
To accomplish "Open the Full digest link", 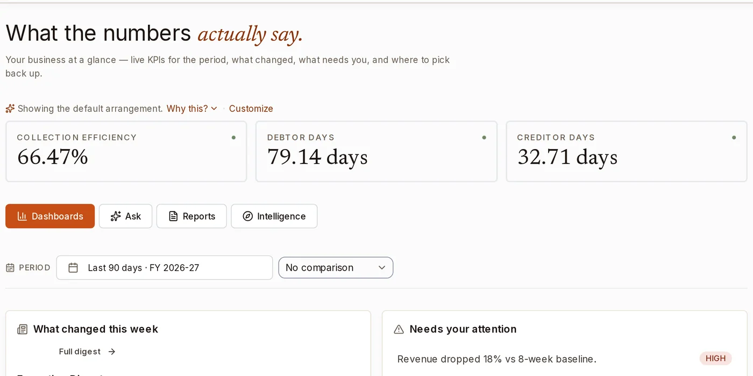I will pyautogui.click(x=87, y=351).
